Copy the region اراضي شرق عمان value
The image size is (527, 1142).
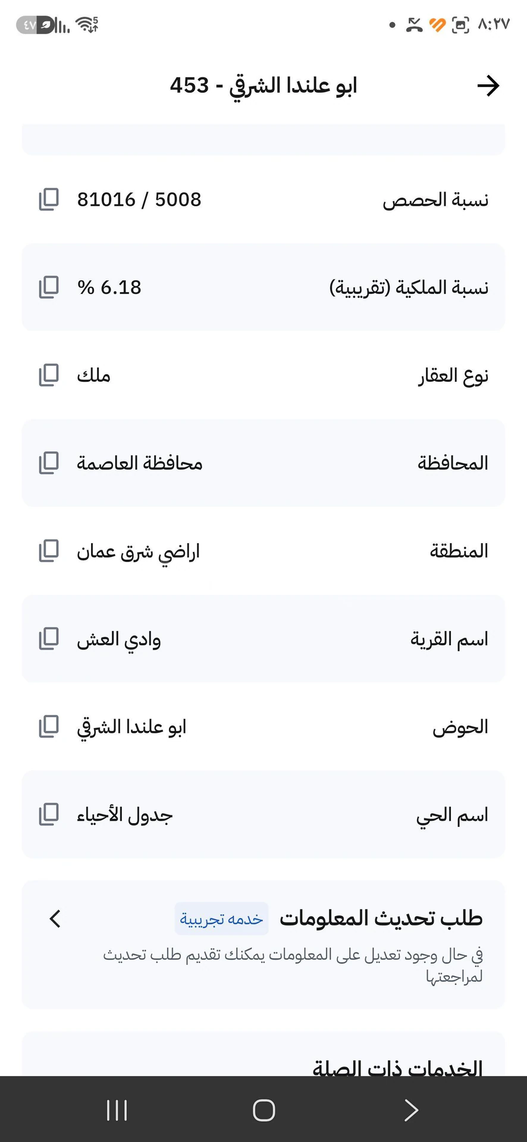tap(49, 551)
